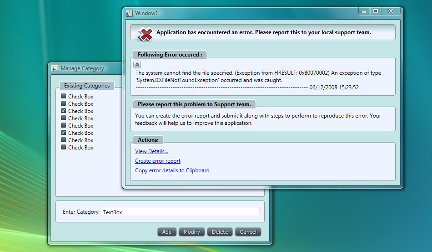This screenshot has width=432, height=252.
Task: Collapse the error details chevron button
Action: (x=137, y=65)
